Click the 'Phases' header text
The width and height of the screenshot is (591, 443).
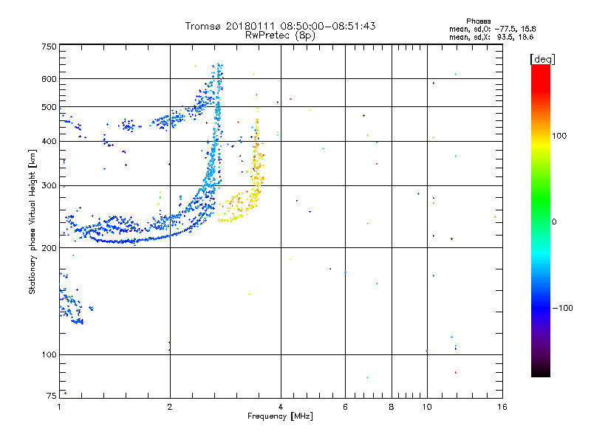478,21
